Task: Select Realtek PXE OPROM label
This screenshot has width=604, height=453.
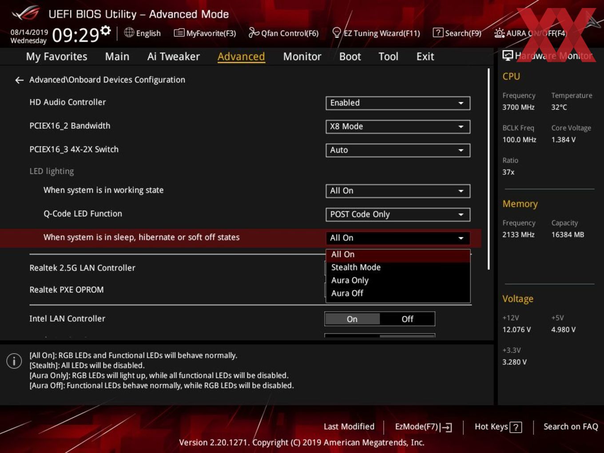Action: pos(67,290)
